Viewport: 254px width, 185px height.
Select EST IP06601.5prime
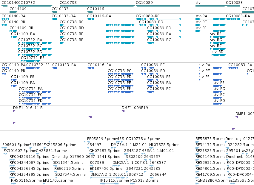pyautogui.click(x=16, y=145)
